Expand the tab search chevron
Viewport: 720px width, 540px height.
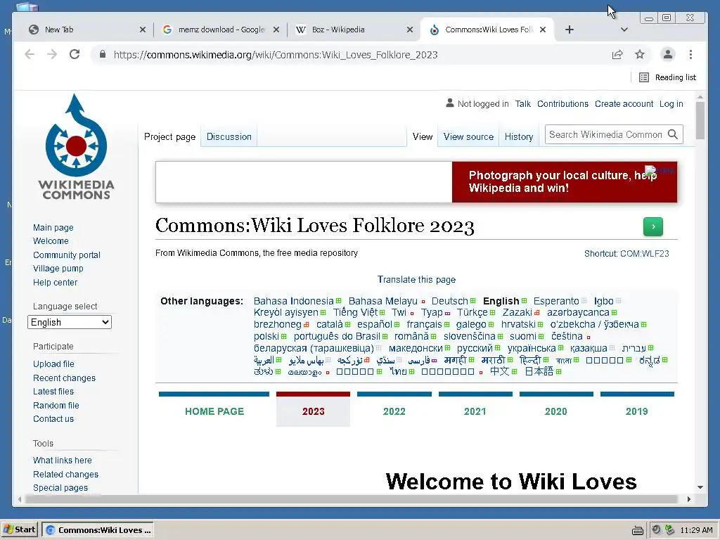[x=624, y=30]
